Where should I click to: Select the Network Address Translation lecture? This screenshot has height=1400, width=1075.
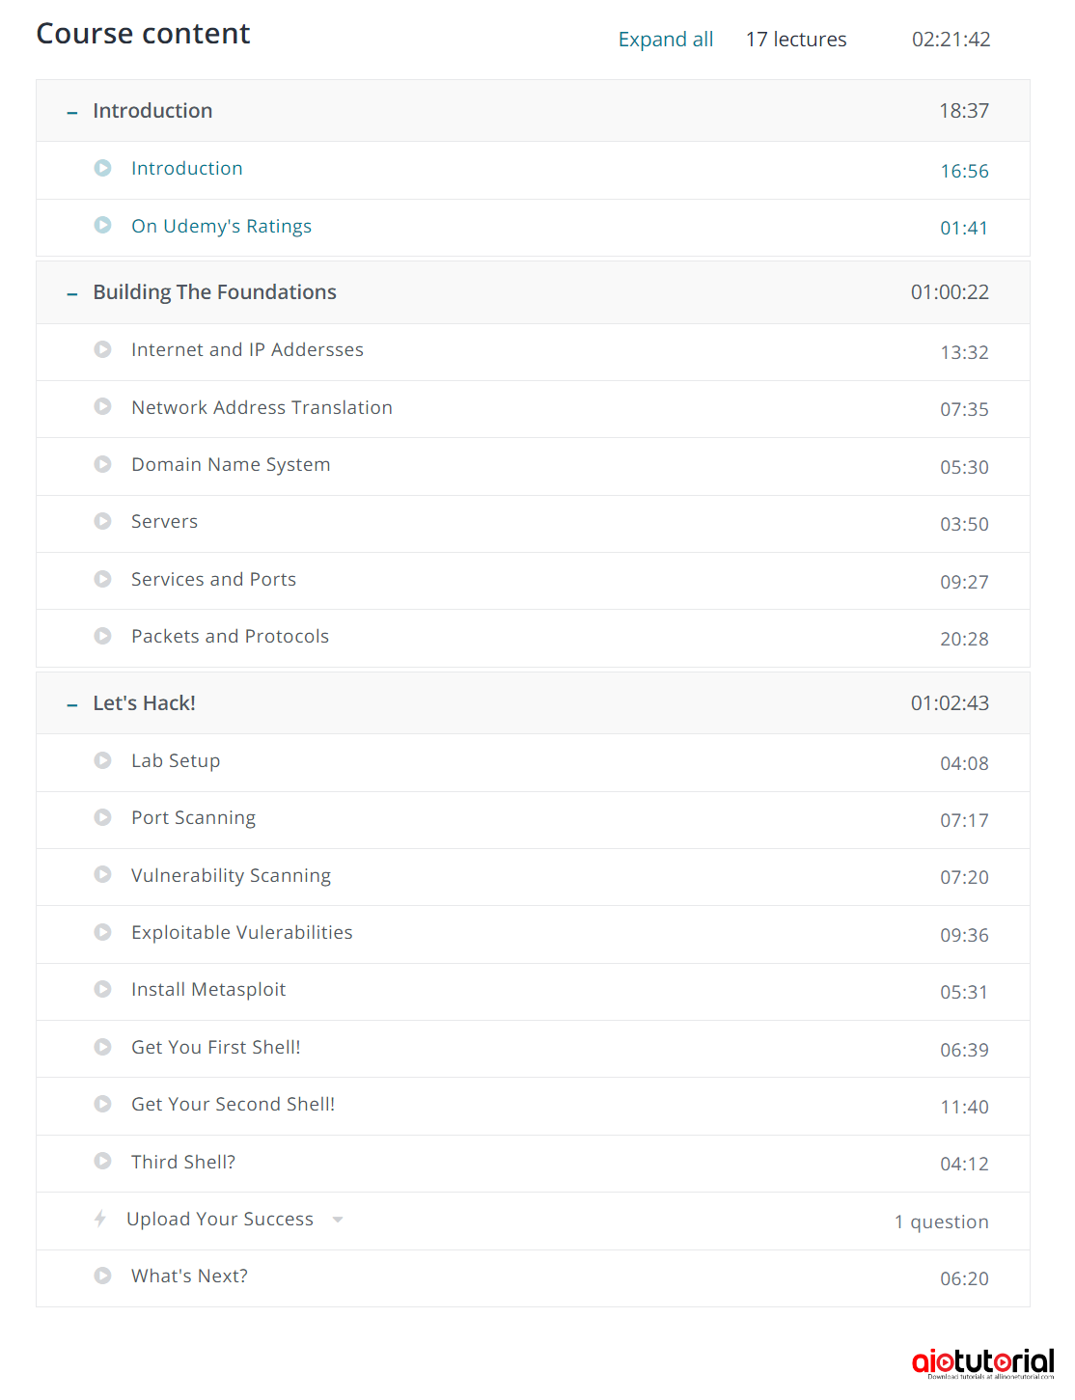click(x=262, y=407)
